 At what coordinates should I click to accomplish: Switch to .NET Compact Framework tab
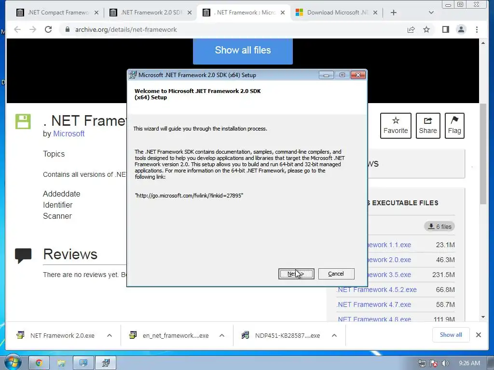[x=58, y=13]
